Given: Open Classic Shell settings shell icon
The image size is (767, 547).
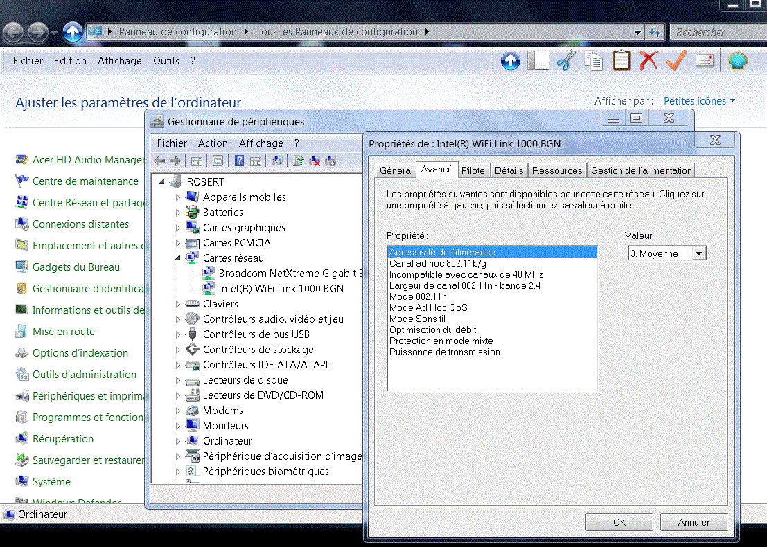Looking at the screenshot, I should (738, 61).
